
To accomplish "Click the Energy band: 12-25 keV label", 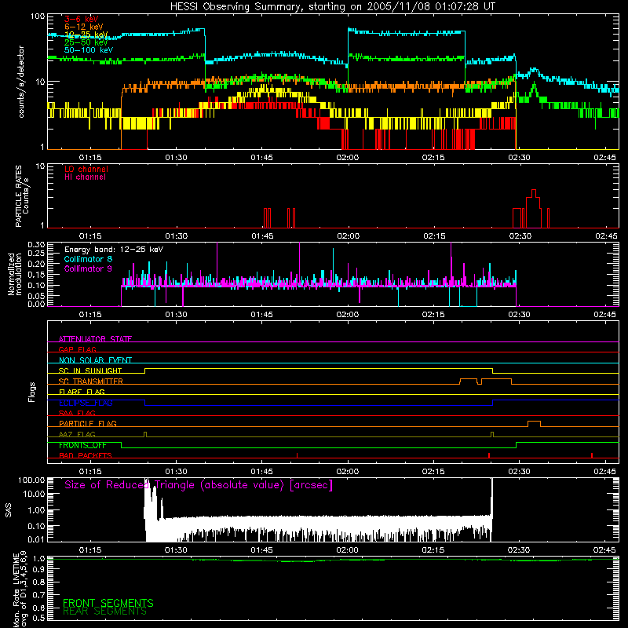I will click(x=114, y=250).
